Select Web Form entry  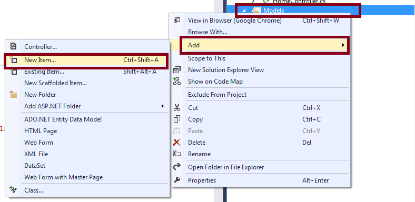[38, 143]
